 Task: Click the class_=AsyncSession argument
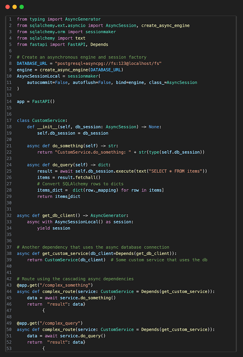coord(173,83)
